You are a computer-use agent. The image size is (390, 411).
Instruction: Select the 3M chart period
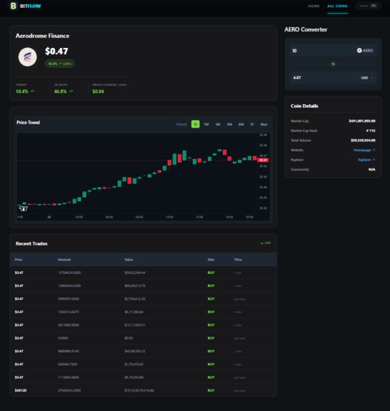click(x=229, y=124)
